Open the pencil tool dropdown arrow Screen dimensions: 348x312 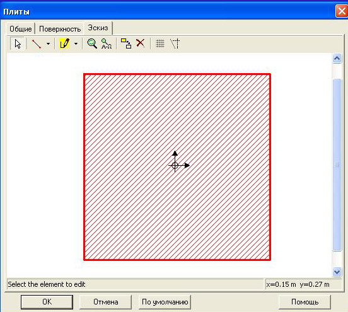coord(76,43)
